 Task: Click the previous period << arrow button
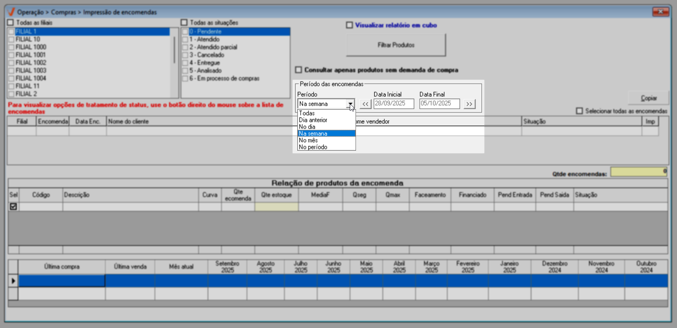pos(365,104)
